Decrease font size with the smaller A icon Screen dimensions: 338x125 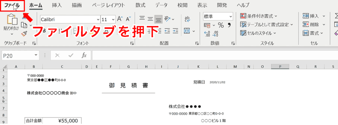128,19
